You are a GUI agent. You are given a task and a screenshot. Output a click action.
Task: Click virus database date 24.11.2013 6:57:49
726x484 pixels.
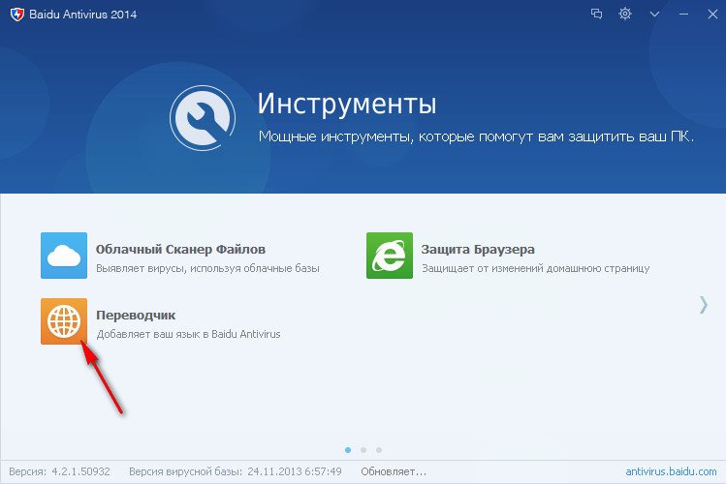(x=295, y=471)
